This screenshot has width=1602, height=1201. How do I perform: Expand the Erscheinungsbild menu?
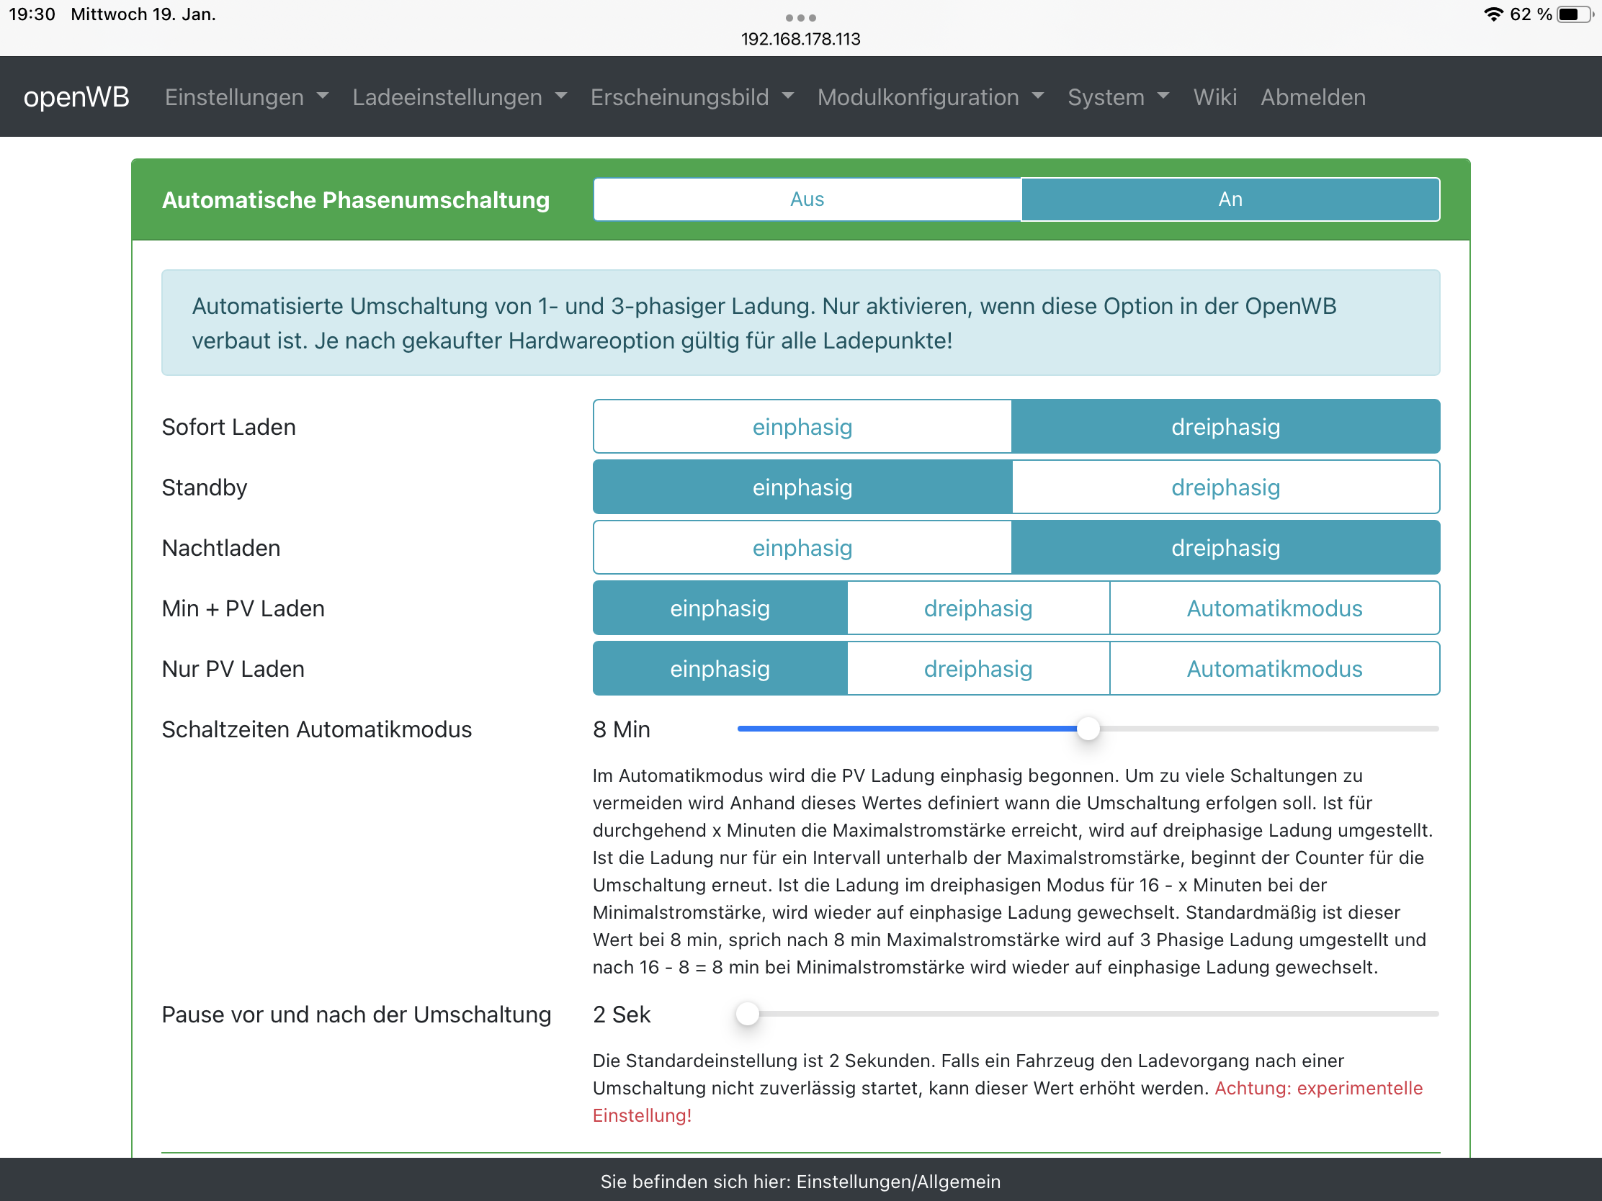coord(692,97)
